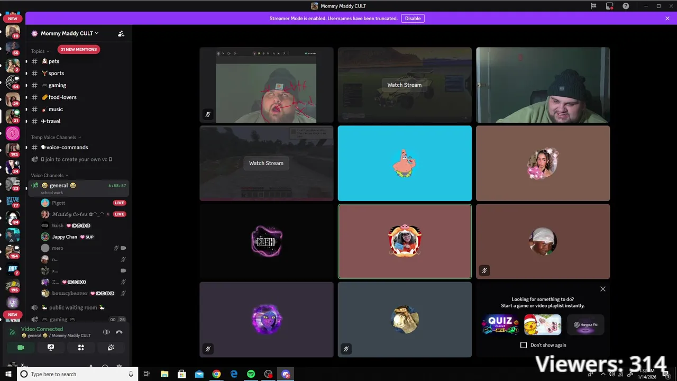Expand the pets channel threads arrow
677x381 pixels.
coord(26,61)
